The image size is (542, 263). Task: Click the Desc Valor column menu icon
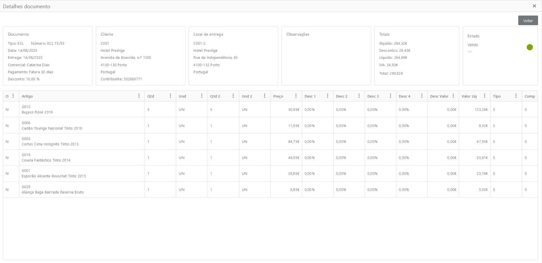tap(453, 96)
